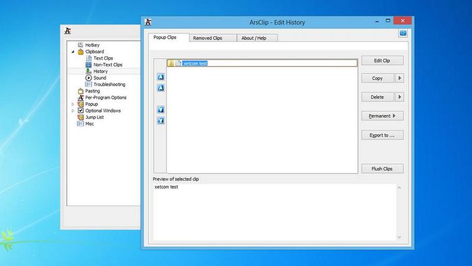Open the About / Help tab
The width and height of the screenshot is (472, 266).
[x=257, y=38]
